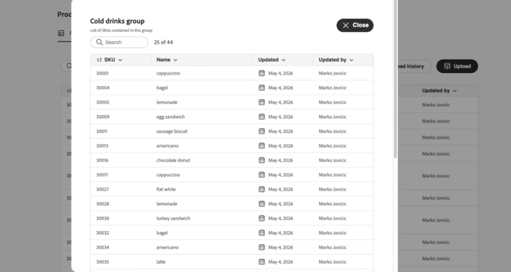Viewport: 511px width, 272px height.
Task: Click the calendar icon in the 30017 row
Action: pyautogui.click(x=262, y=175)
